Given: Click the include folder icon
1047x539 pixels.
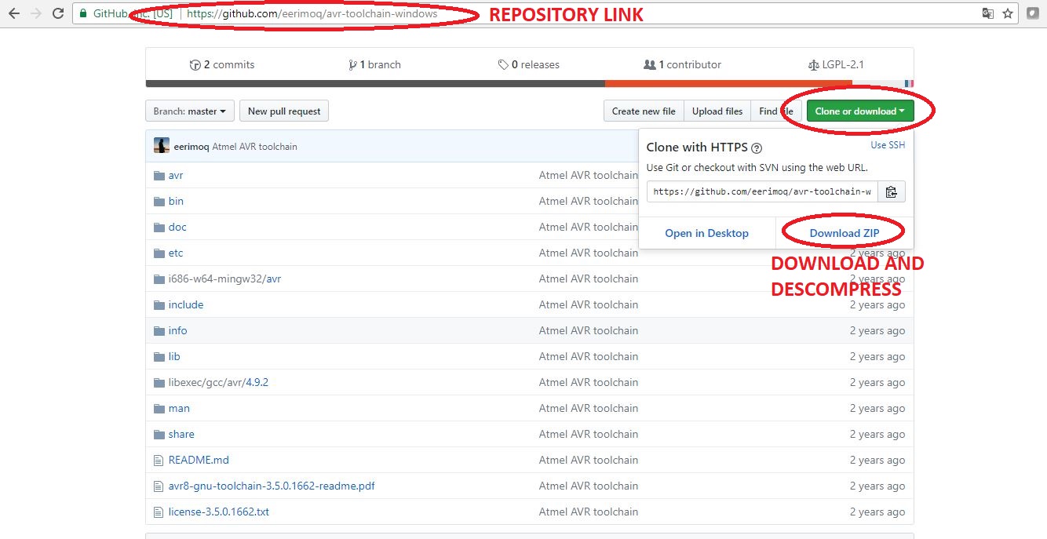Looking at the screenshot, I should 159,305.
